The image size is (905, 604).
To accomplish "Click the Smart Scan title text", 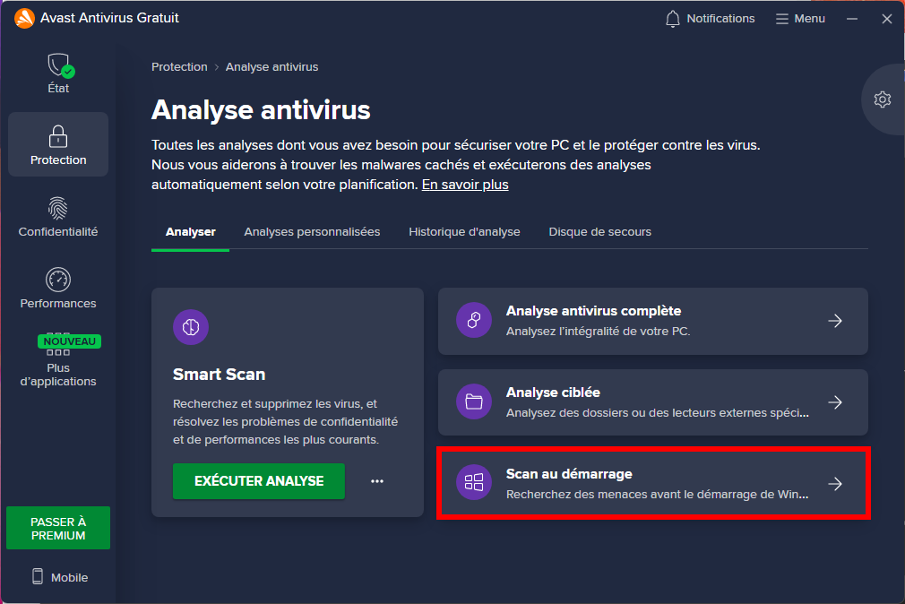I will [219, 375].
